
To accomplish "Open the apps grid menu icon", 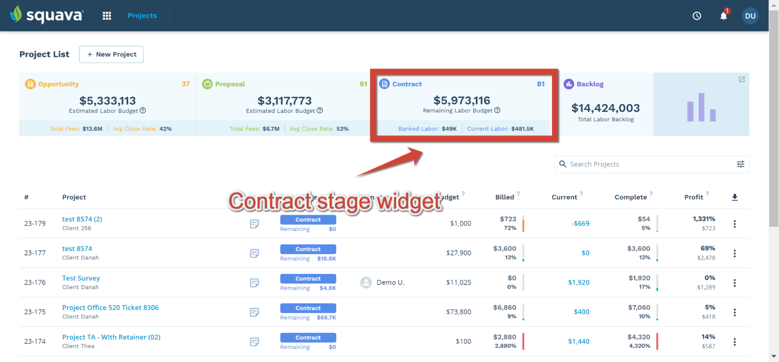I will (x=107, y=16).
